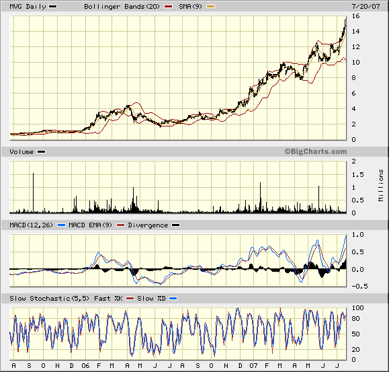Click the "SMA(9)" legend label

click(190, 7)
